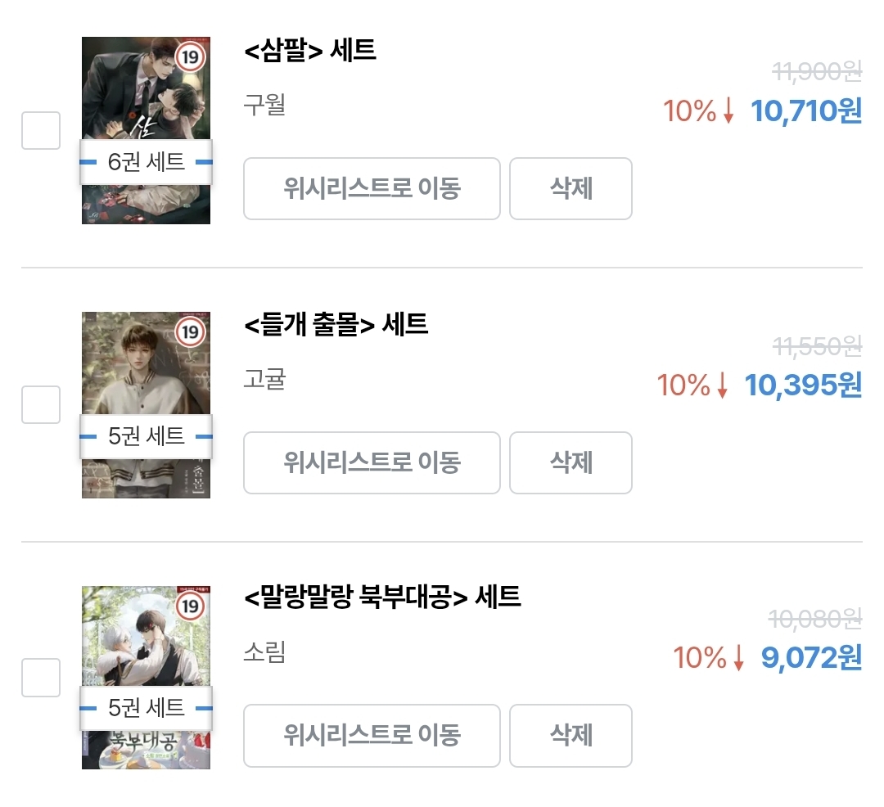The height and width of the screenshot is (807, 884).
Task: Move 들개 출몰 세트 to wishlist
Action: [x=372, y=463]
